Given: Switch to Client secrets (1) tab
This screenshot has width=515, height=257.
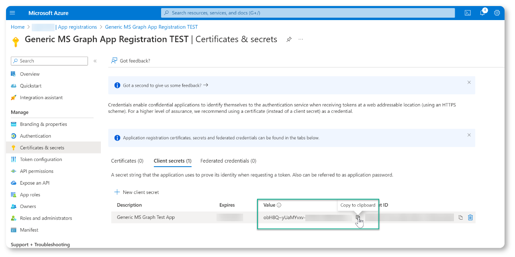Looking at the screenshot, I should (172, 161).
